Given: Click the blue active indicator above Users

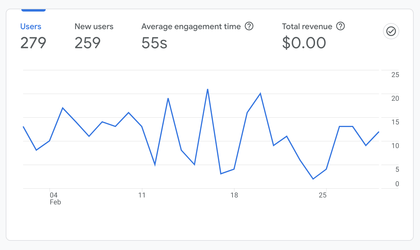Looking at the screenshot, I should coord(34,10).
